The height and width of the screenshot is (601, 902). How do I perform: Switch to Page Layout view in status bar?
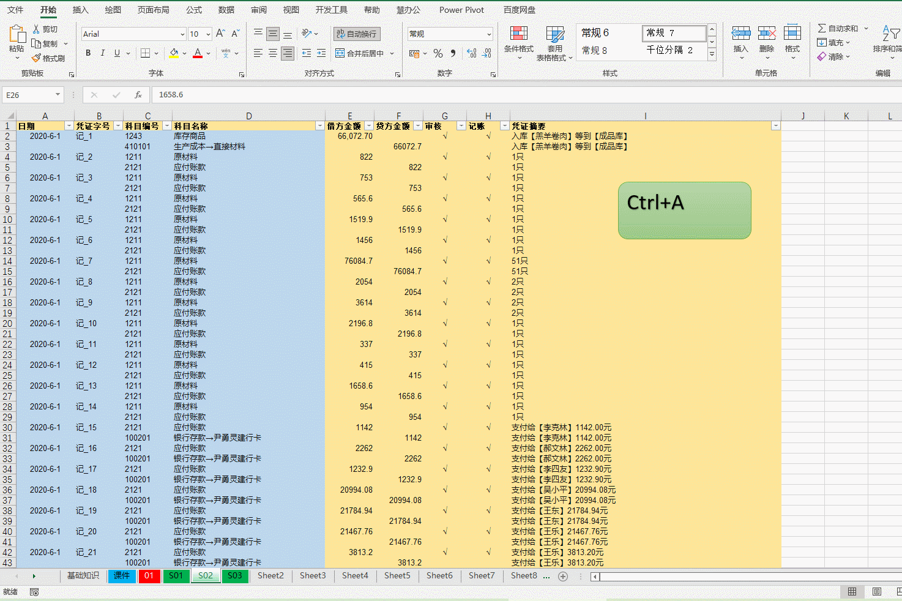click(x=877, y=592)
